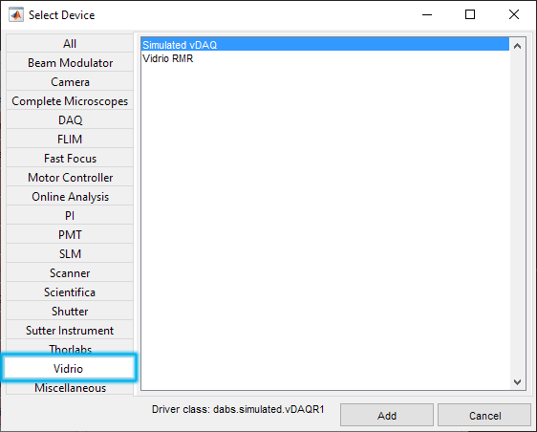This screenshot has height=432, width=537.
Task: Switch to the Beam Modulator category
Action: point(70,62)
